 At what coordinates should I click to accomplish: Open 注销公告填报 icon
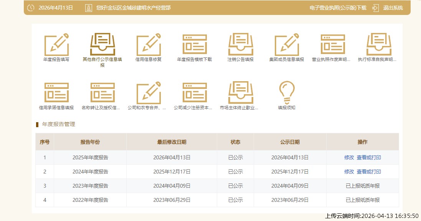point(241,45)
